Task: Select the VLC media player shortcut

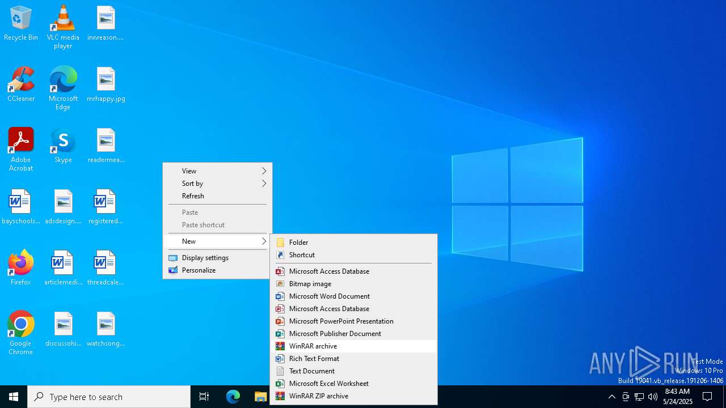Action: [63, 27]
